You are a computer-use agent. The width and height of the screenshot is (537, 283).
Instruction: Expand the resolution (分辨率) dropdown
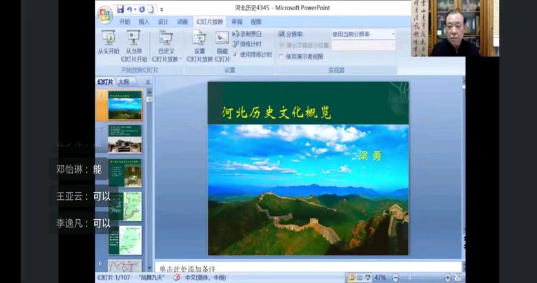pos(392,34)
